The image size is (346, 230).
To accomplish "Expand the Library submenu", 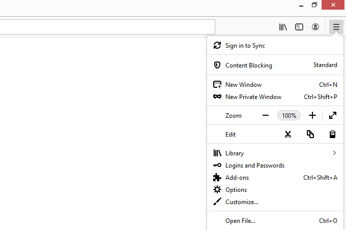I will coord(275,153).
